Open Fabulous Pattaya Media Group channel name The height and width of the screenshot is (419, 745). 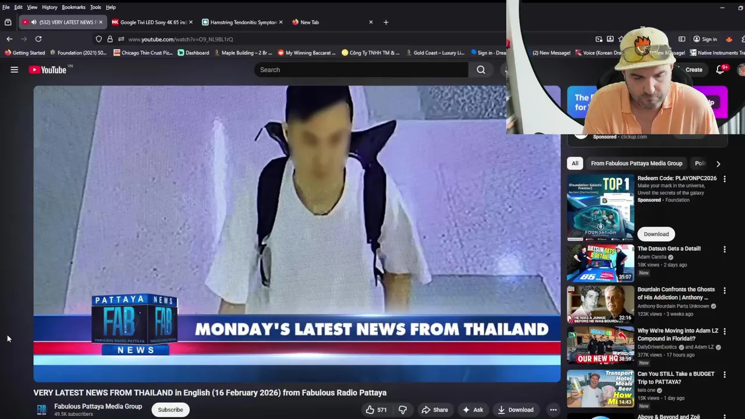(x=98, y=406)
